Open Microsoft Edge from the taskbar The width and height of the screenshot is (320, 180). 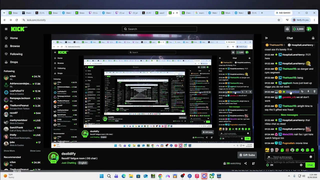click(x=123, y=176)
